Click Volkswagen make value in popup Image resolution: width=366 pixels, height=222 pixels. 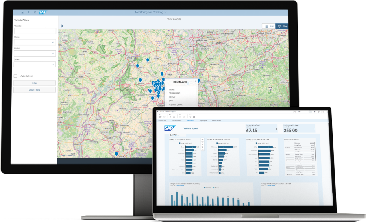174,93
